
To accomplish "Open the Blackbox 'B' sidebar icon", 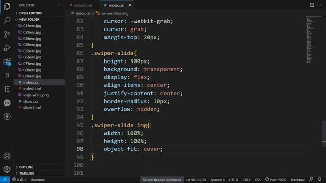I will [7, 75].
